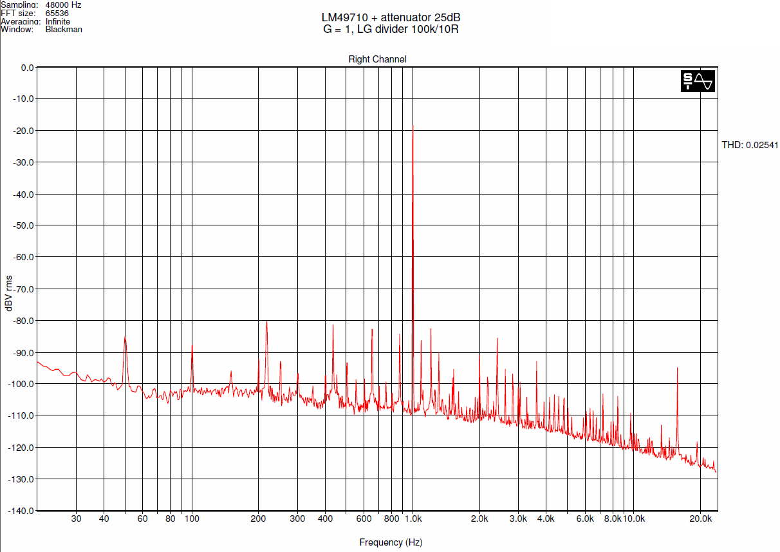
Task: Click the -120.0 y-axis tick label
Action: click(x=21, y=447)
